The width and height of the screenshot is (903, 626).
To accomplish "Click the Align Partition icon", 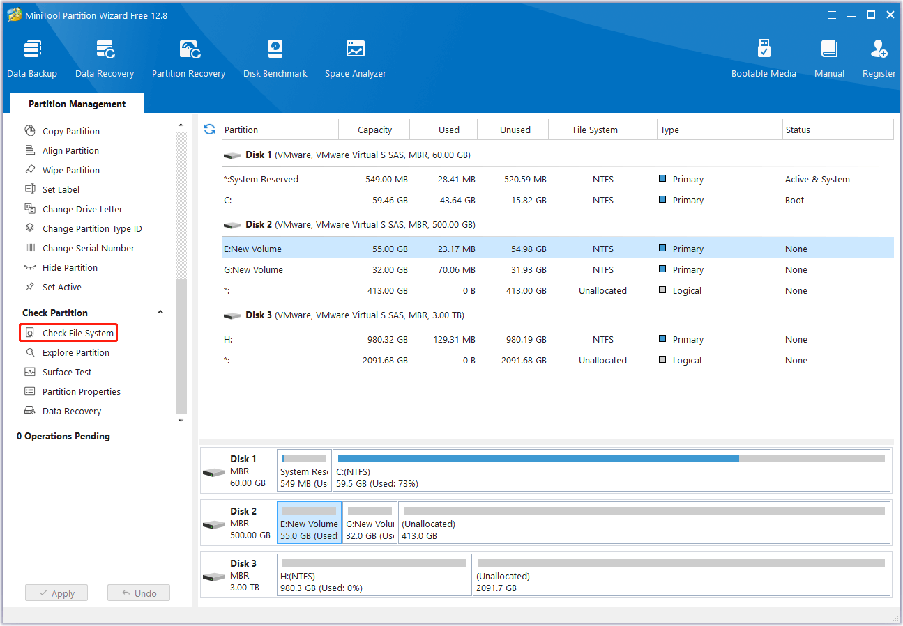I will click(30, 150).
